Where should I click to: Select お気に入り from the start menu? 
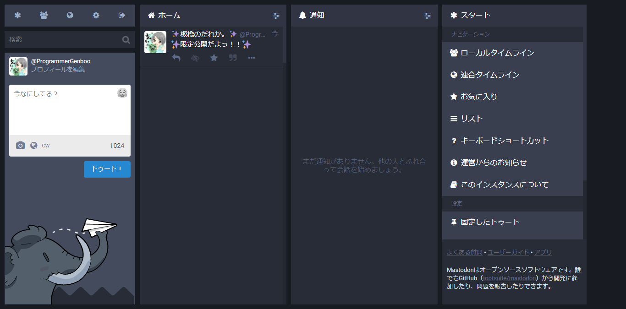click(478, 97)
